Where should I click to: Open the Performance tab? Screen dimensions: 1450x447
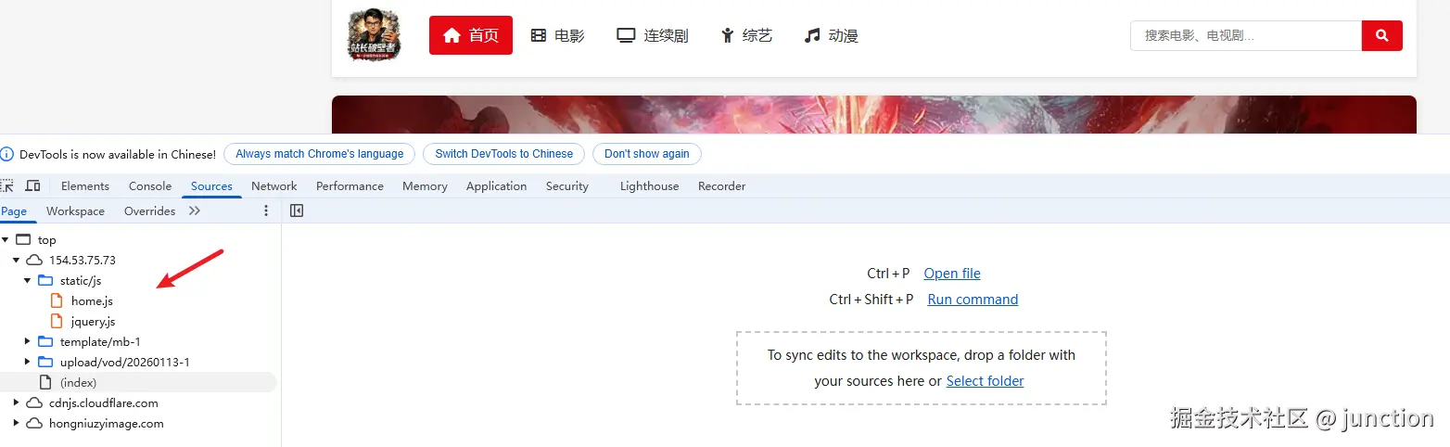pyautogui.click(x=350, y=185)
